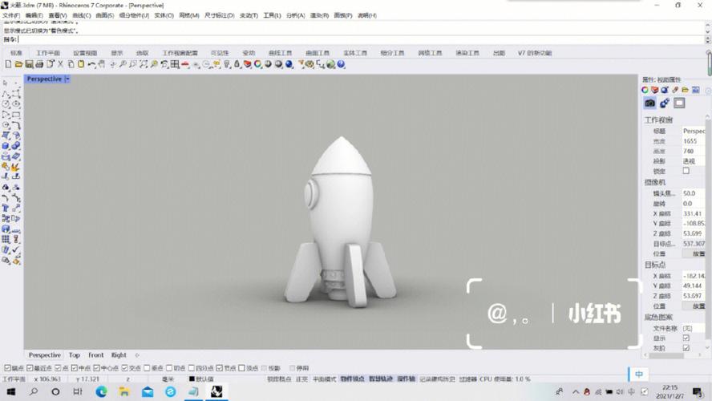Toggle the 中点 Mid osnap checkbox
Viewport: 712px width, 401px height.
(75, 368)
